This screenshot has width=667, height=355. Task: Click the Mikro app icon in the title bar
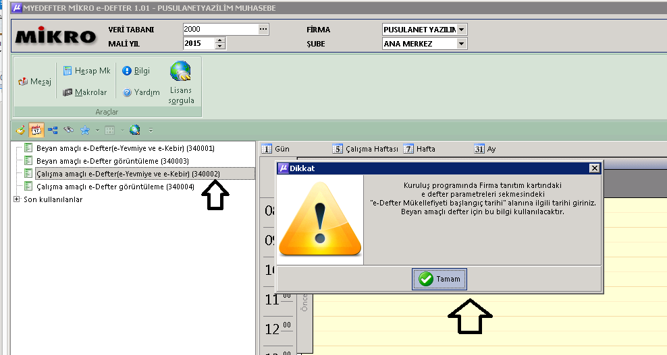[16, 7]
